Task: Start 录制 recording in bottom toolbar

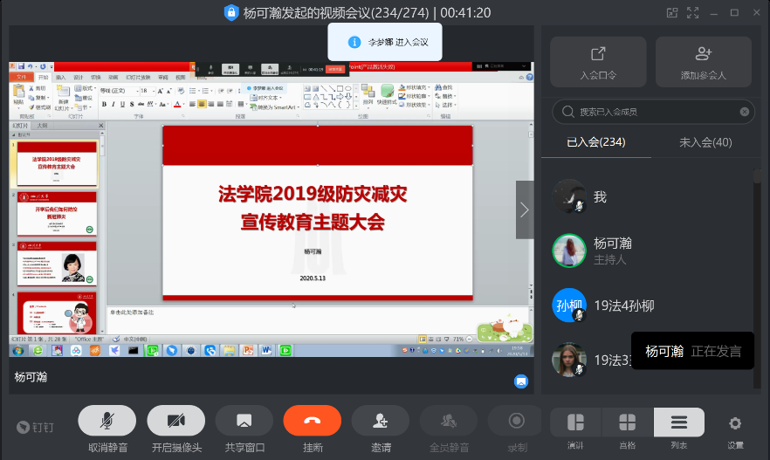Action: (517, 421)
